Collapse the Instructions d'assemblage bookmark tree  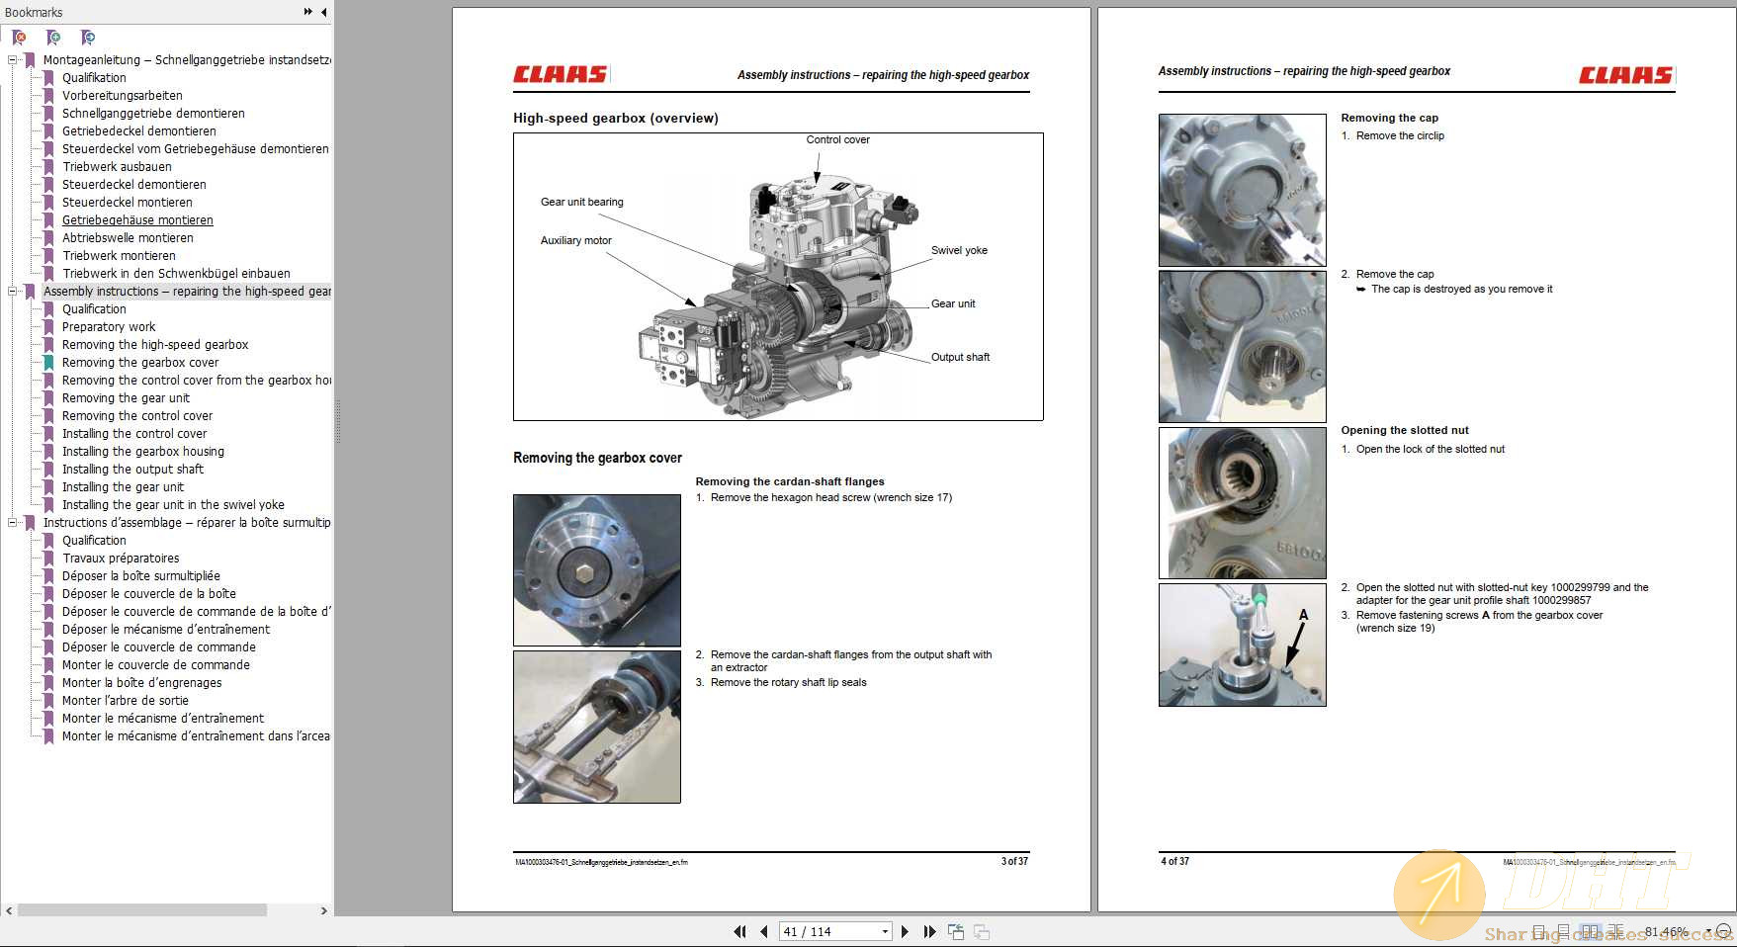(13, 522)
